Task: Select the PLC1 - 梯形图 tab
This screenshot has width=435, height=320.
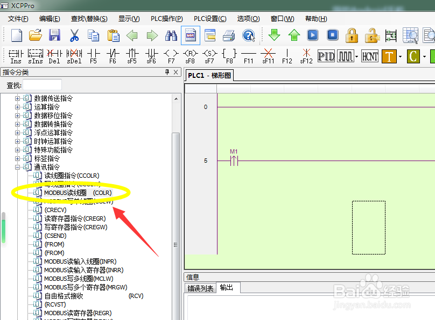Action: [209, 76]
